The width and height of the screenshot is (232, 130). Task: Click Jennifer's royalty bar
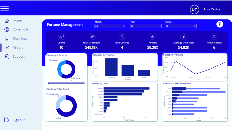(x=126, y=88)
